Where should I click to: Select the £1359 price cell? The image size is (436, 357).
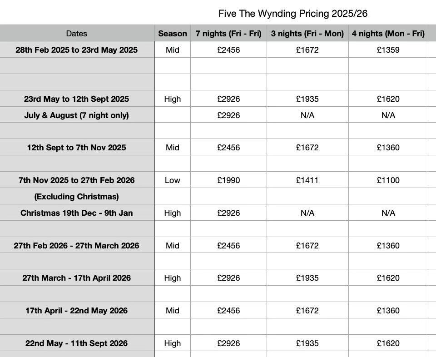click(x=388, y=50)
